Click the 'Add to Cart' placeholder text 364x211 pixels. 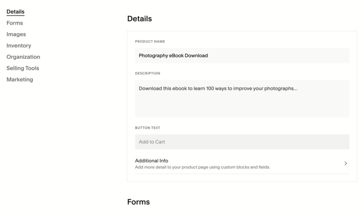(x=152, y=142)
